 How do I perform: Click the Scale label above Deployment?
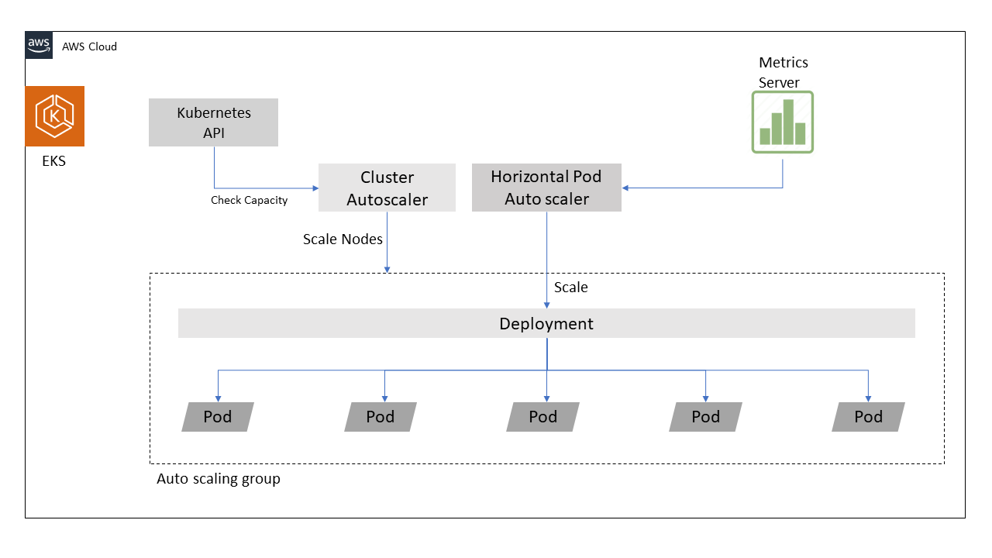click(571, 287)
